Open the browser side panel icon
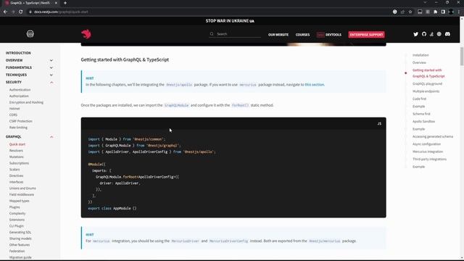This screenshot has height=261, width=464. coord(443,12)
